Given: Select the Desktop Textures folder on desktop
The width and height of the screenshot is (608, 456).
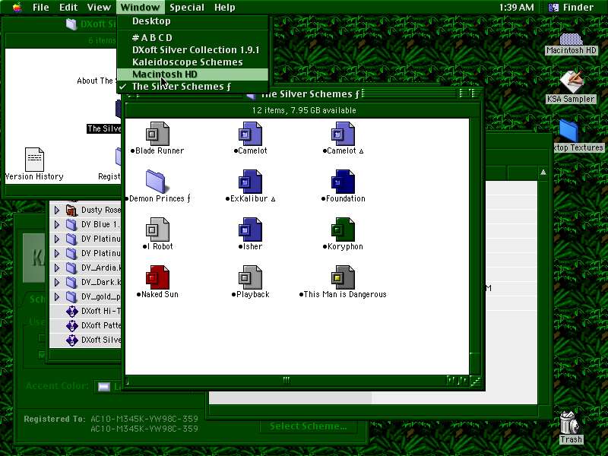Looking at the screenshot, I should point(568,131).
